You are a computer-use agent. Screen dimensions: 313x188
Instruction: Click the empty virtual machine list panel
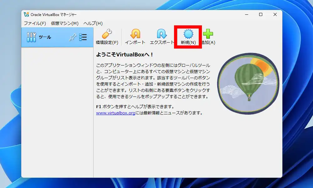click(x=57, y=110)
